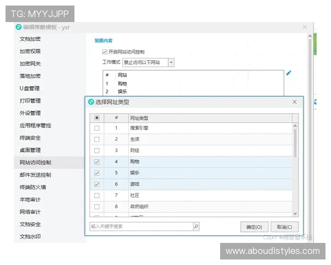Viewport: 331px width, 265px height.
Task: Check the 生活 row checkbox
Action: (97, 140)
